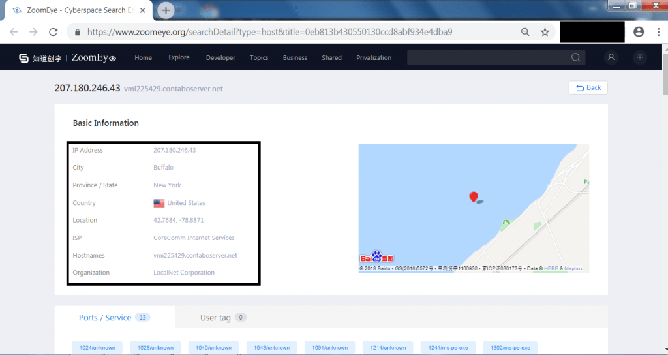Select the ZoomEye browser tab
The image size is (668, 355).
click(79, 10)
